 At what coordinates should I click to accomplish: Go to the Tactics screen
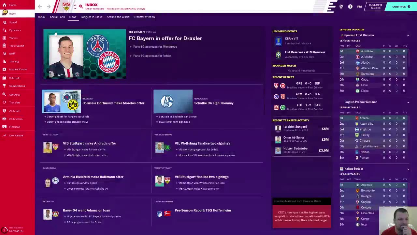tap(13, 38)
